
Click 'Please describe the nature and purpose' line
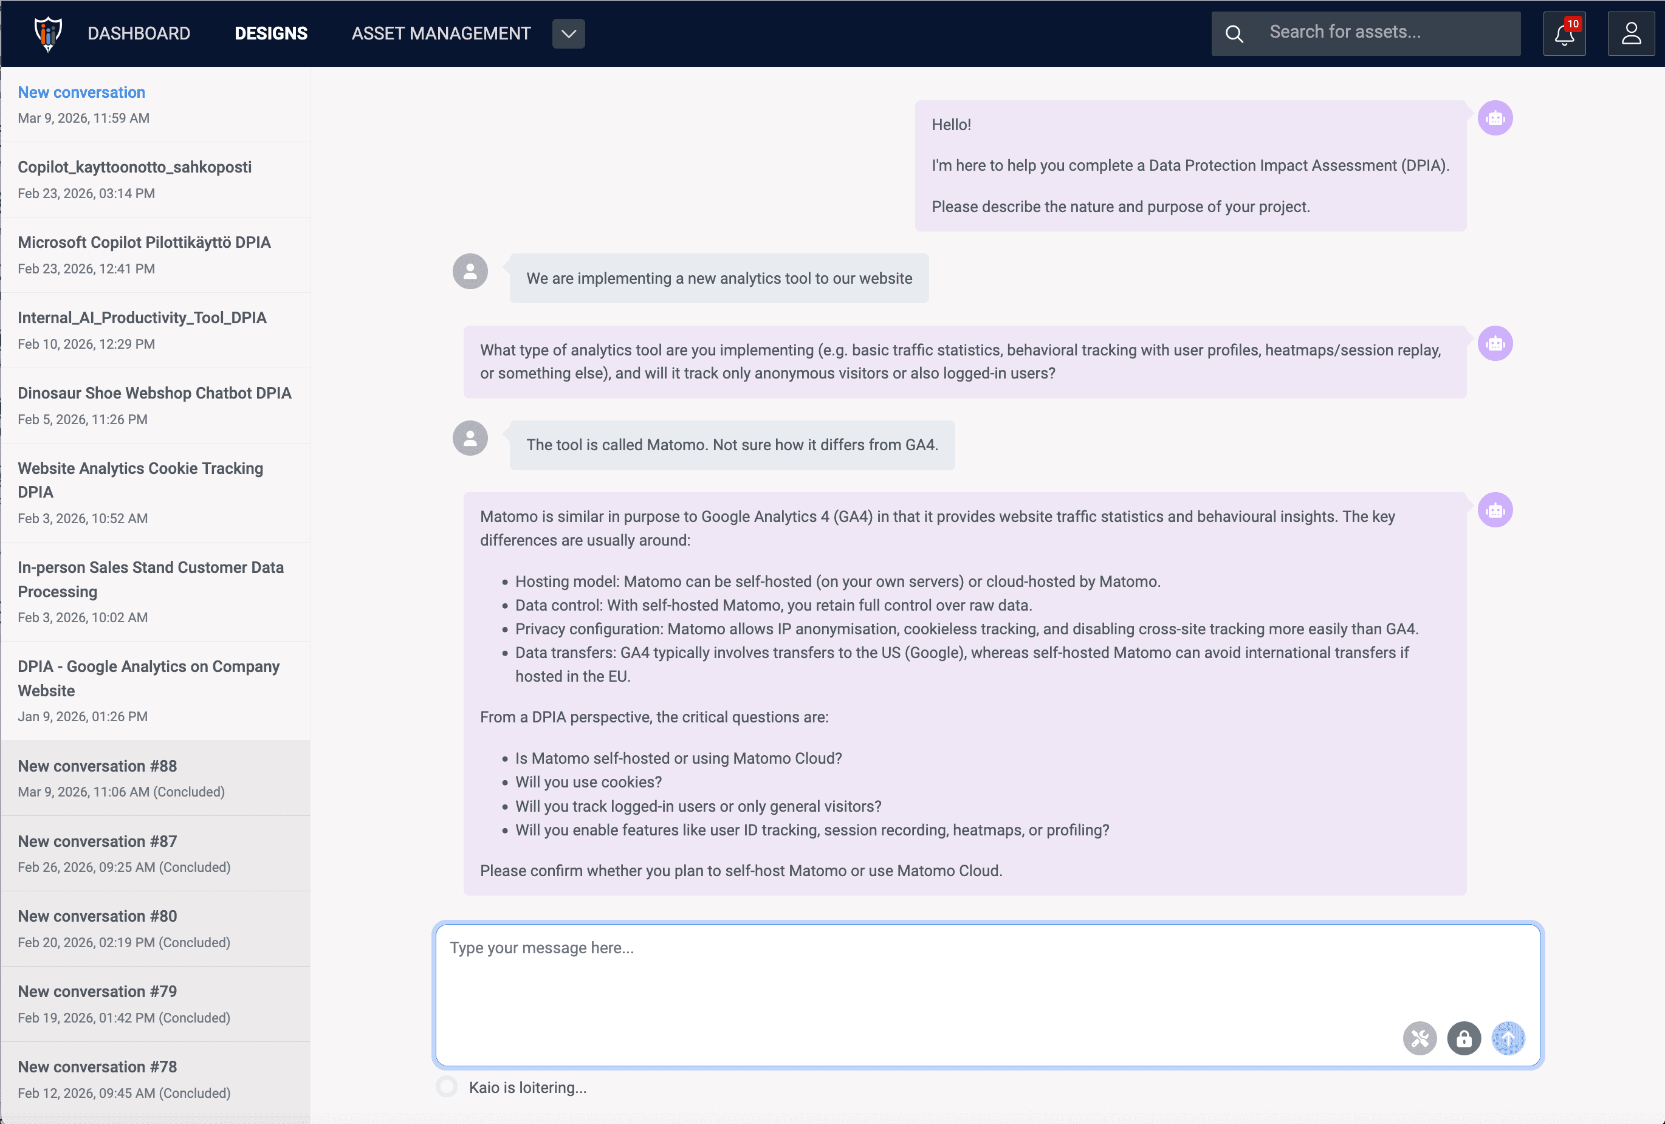click(1121, 207)
